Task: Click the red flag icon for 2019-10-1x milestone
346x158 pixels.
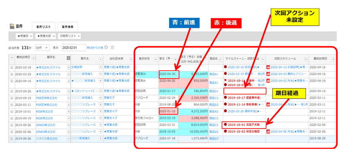Action: tap(226, 81)
